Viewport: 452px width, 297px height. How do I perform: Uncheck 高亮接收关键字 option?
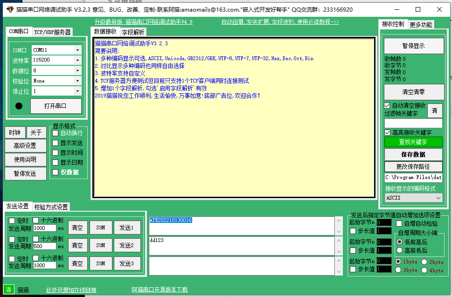pyautogui.click(x=387, y=133)
